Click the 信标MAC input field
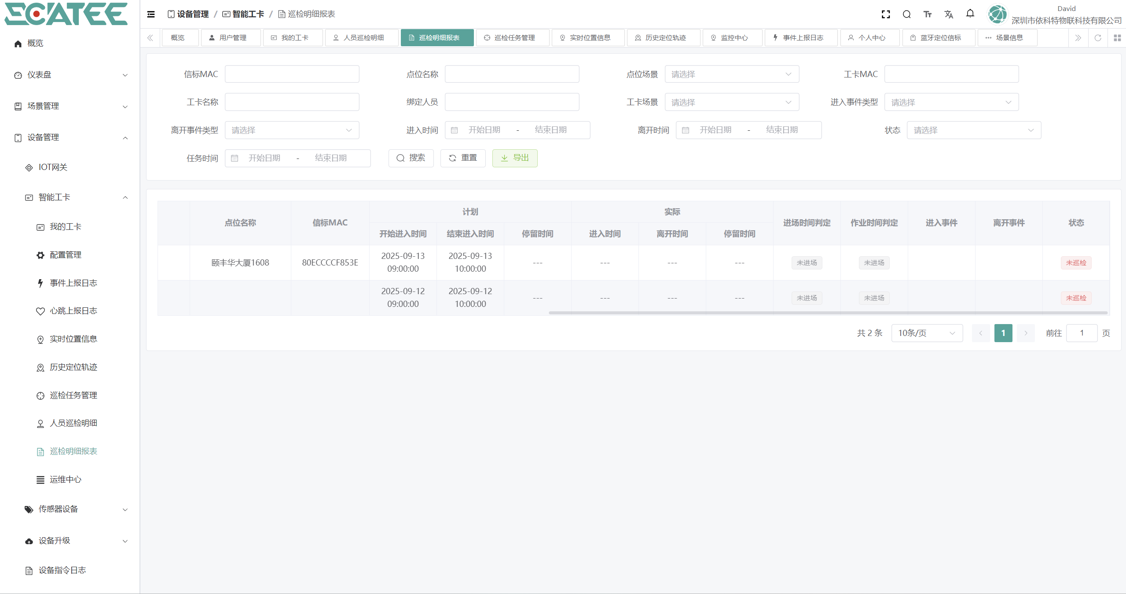 click(292, 74)
